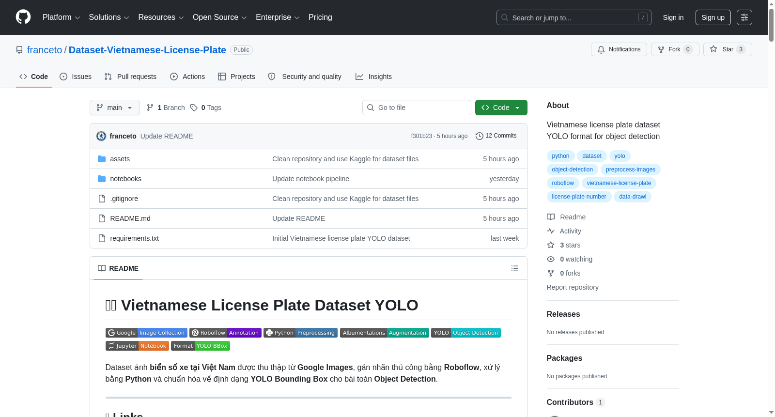The height and width of the screenshot is (417, 775).
Task: Select the README tab in file viewer
Action: click(118, 268)
